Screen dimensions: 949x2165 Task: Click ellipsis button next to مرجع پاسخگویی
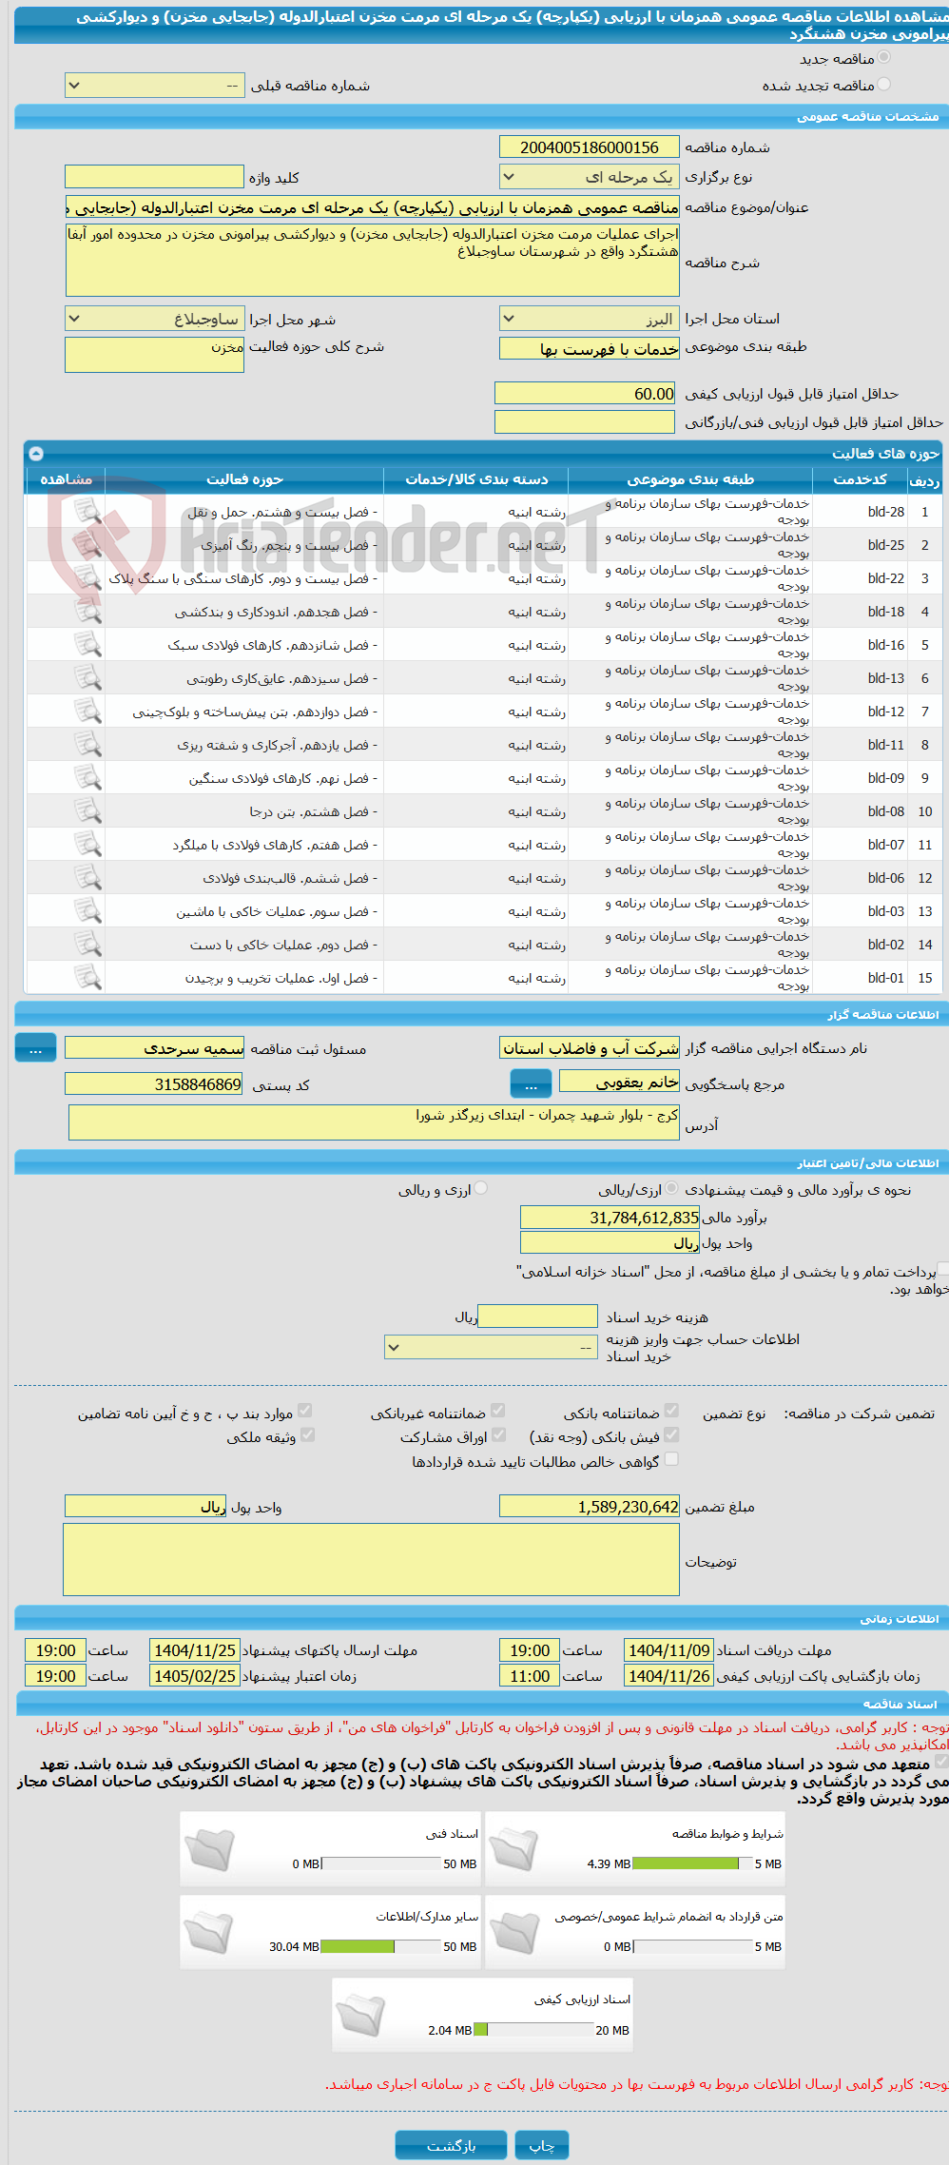pos(532,1083)
